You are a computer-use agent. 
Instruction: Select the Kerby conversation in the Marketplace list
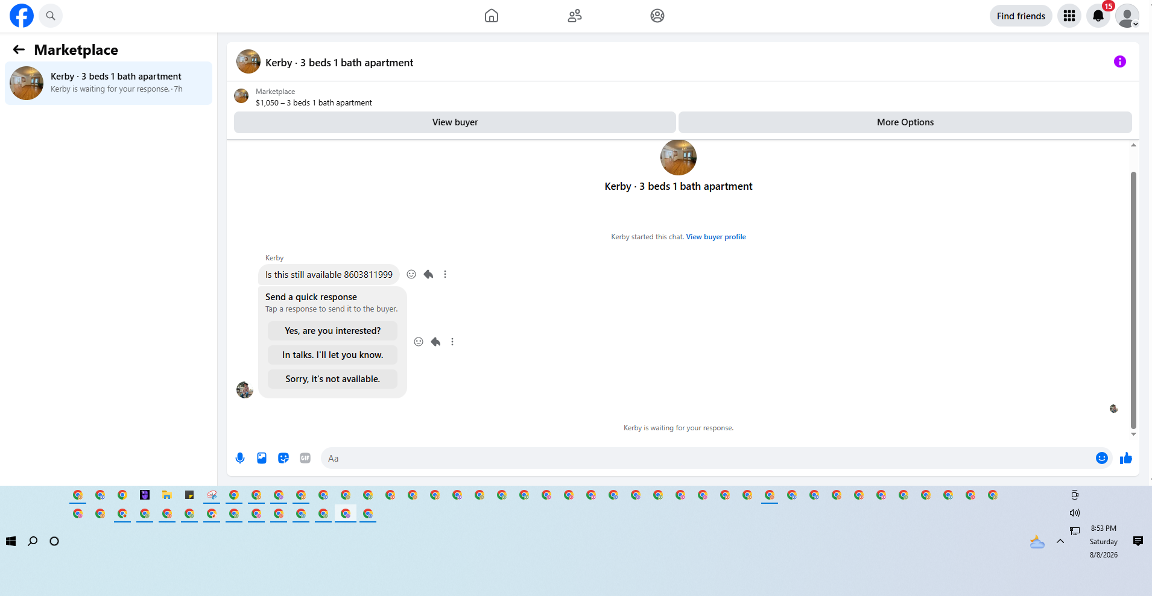109,83
